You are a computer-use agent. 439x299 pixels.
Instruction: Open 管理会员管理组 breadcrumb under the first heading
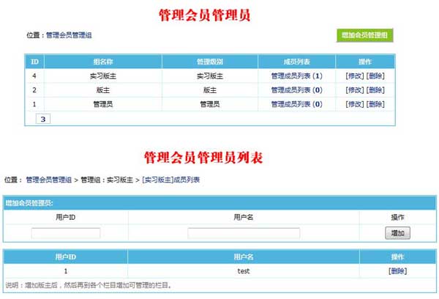tap(69, 35)
